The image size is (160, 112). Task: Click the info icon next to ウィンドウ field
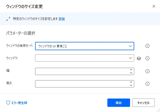(x=148, y=58)
